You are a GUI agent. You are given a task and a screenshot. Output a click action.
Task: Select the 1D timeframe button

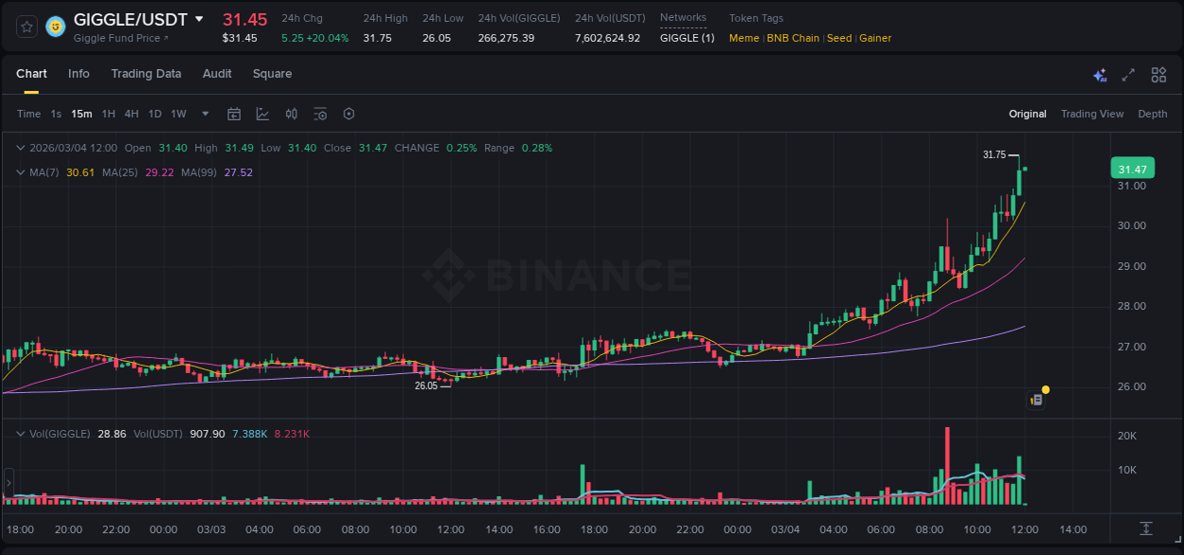point(154,114)
